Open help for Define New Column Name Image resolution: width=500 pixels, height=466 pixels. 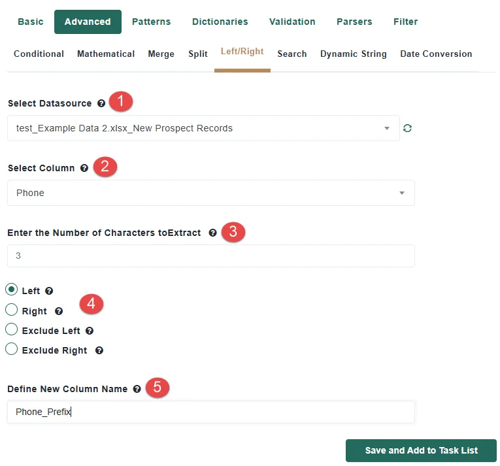click(x=137, y=389)
